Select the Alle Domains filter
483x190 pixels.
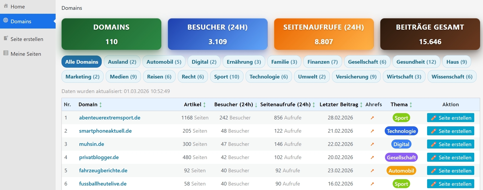coord(82,62)
